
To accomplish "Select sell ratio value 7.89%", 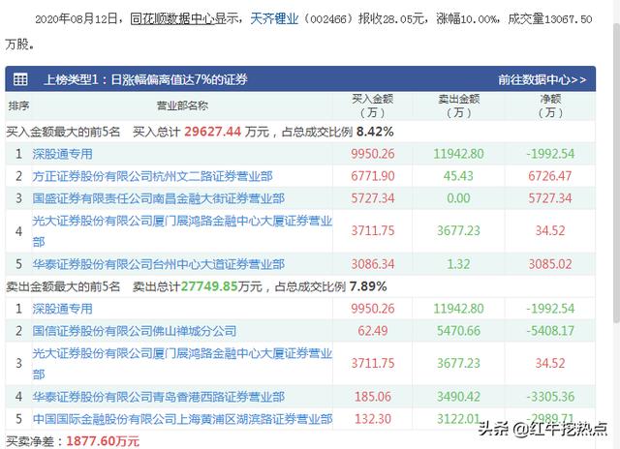I will 368,285.
